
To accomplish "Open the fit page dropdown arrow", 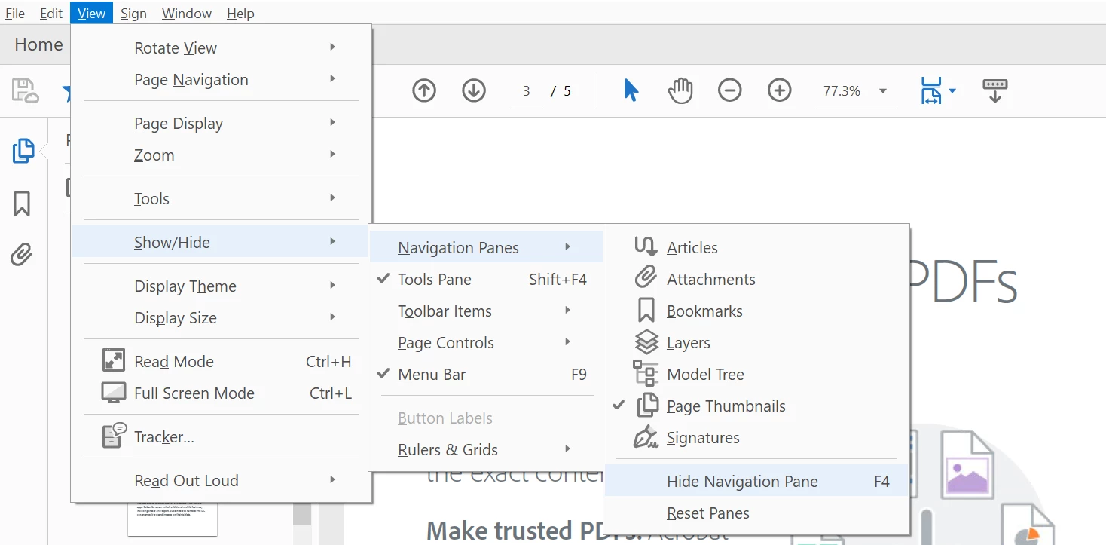I will 952,91.
